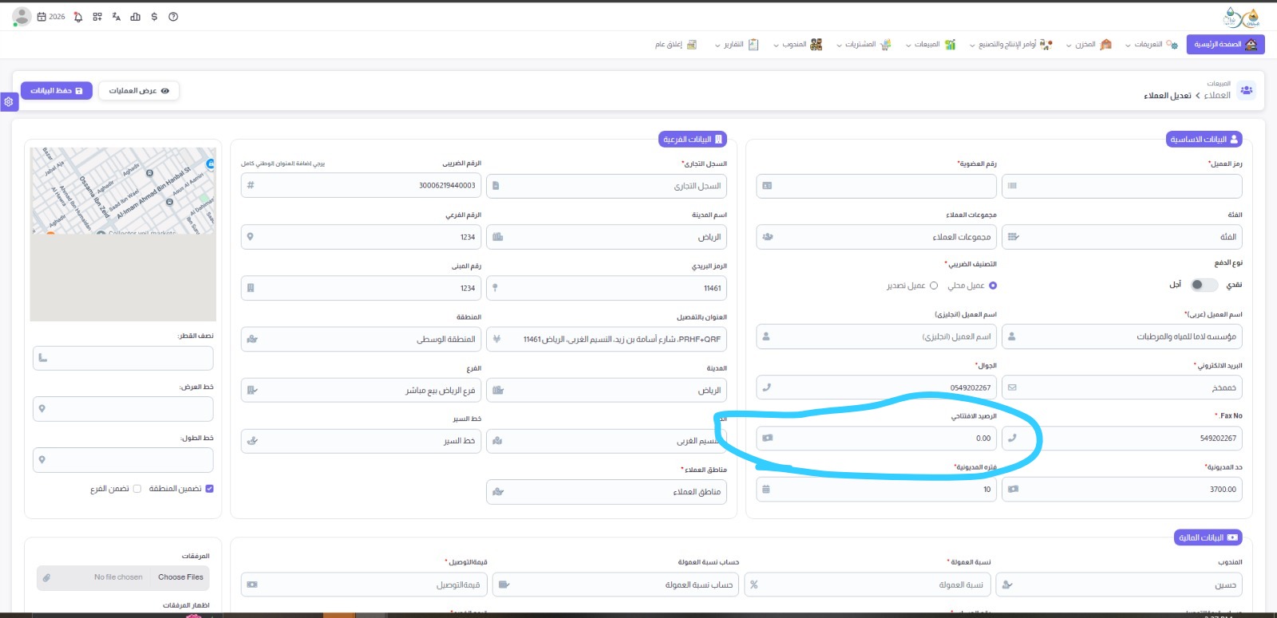Open the الفئة category dropdown
Image resolution: width=1277 pixels, height=618 pixels.
tap(1122, 237)
